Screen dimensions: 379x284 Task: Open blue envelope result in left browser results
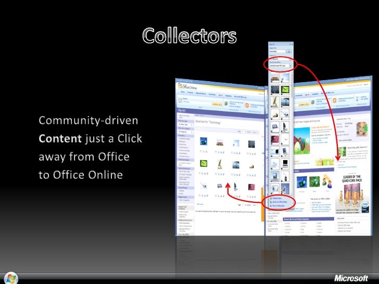[x=204, y=141]
